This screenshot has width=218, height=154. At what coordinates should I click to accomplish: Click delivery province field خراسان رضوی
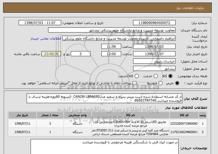[154, 61]
